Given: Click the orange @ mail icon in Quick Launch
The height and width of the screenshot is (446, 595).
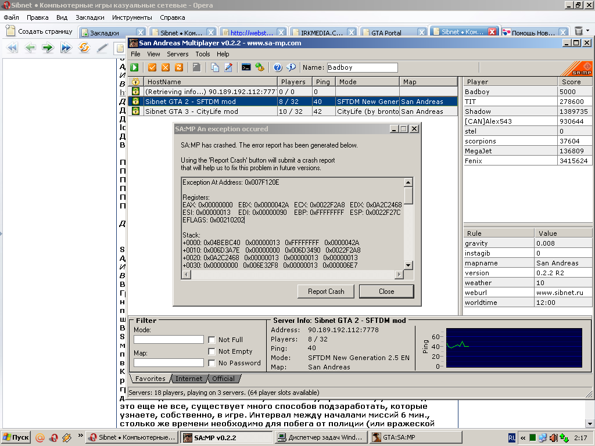Looking at the screenshot, I should pos(40,438).
